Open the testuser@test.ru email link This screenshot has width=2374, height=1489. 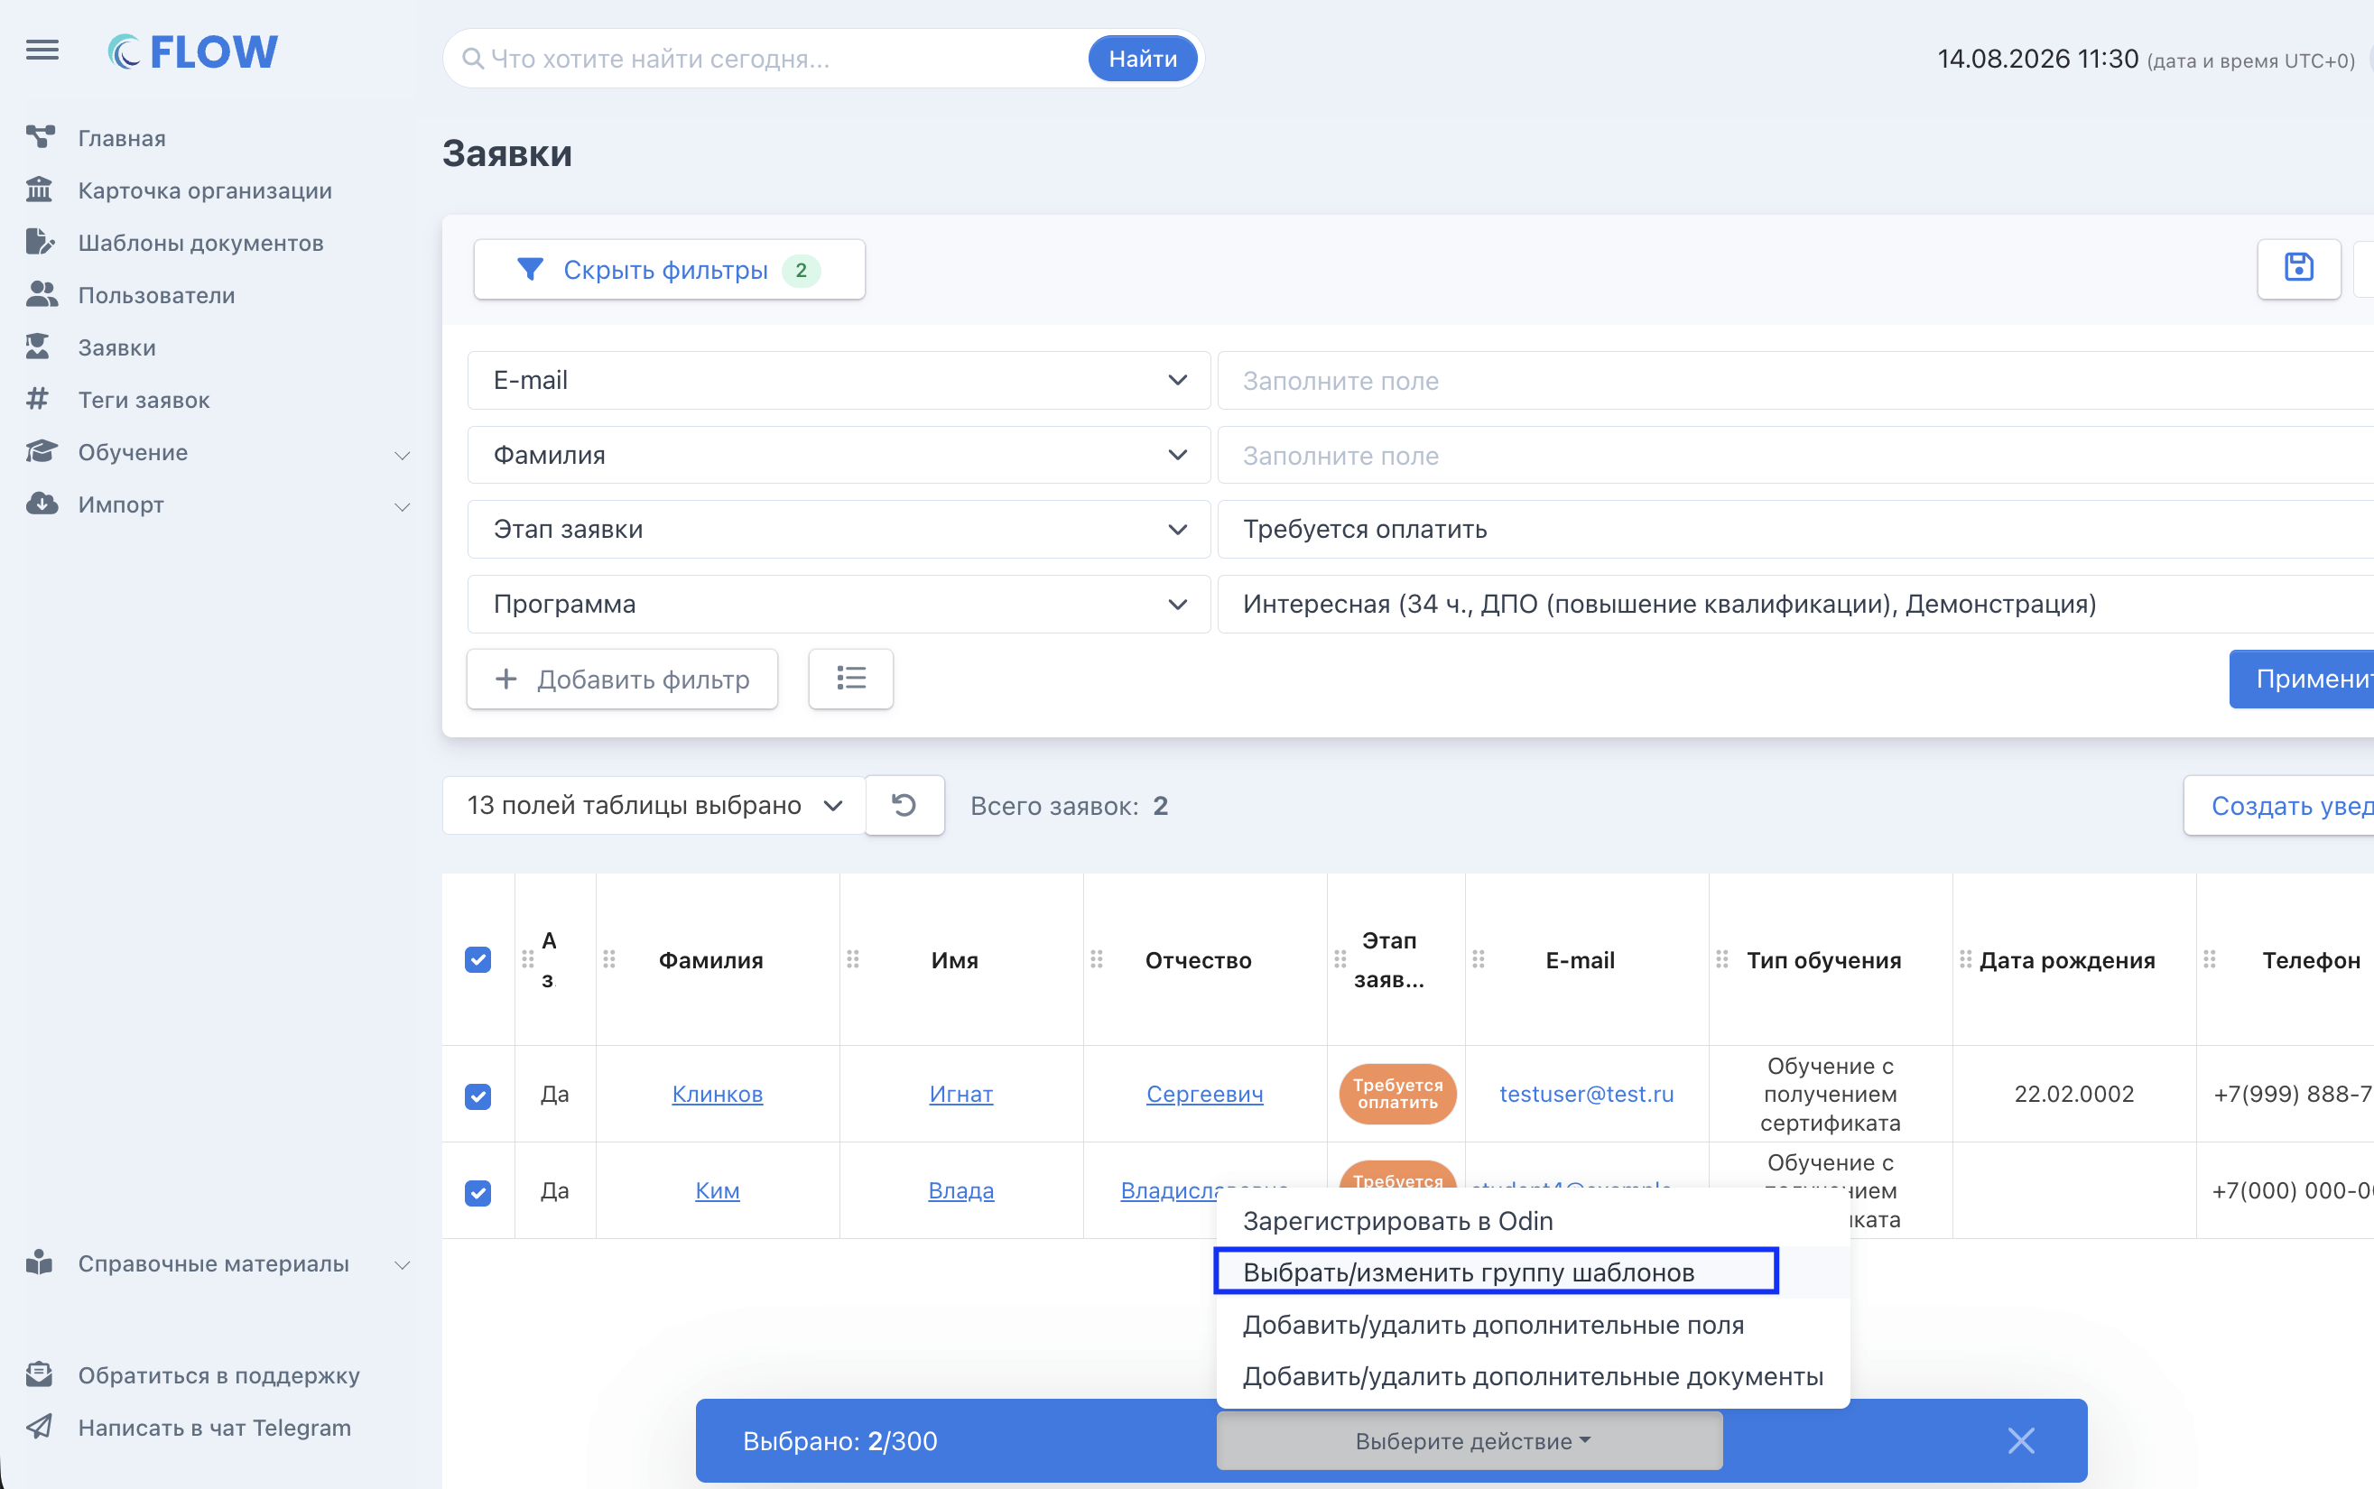pyautogui.click(x=1586, y=1094)
